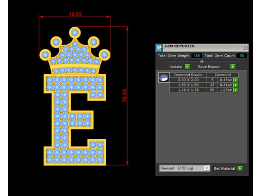This screenshot has width=261, height=196.
Task: Click the Diamond column header
Action: [222, 75]
